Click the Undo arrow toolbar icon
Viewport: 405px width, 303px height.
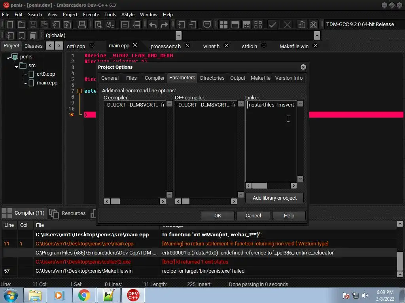point(153,25)
